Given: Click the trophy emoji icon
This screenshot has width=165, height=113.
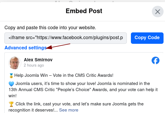Looking at the screenshot, I should click(11, 104).
